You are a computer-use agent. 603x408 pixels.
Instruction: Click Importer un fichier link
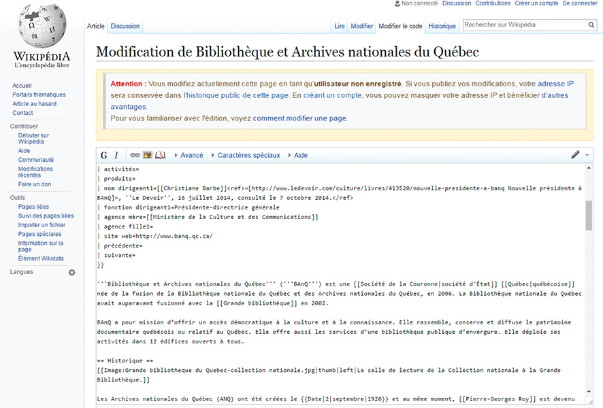42,226
